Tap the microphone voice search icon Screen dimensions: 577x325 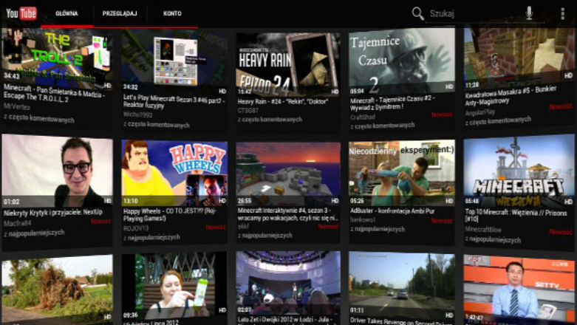(x=529, y=13)
